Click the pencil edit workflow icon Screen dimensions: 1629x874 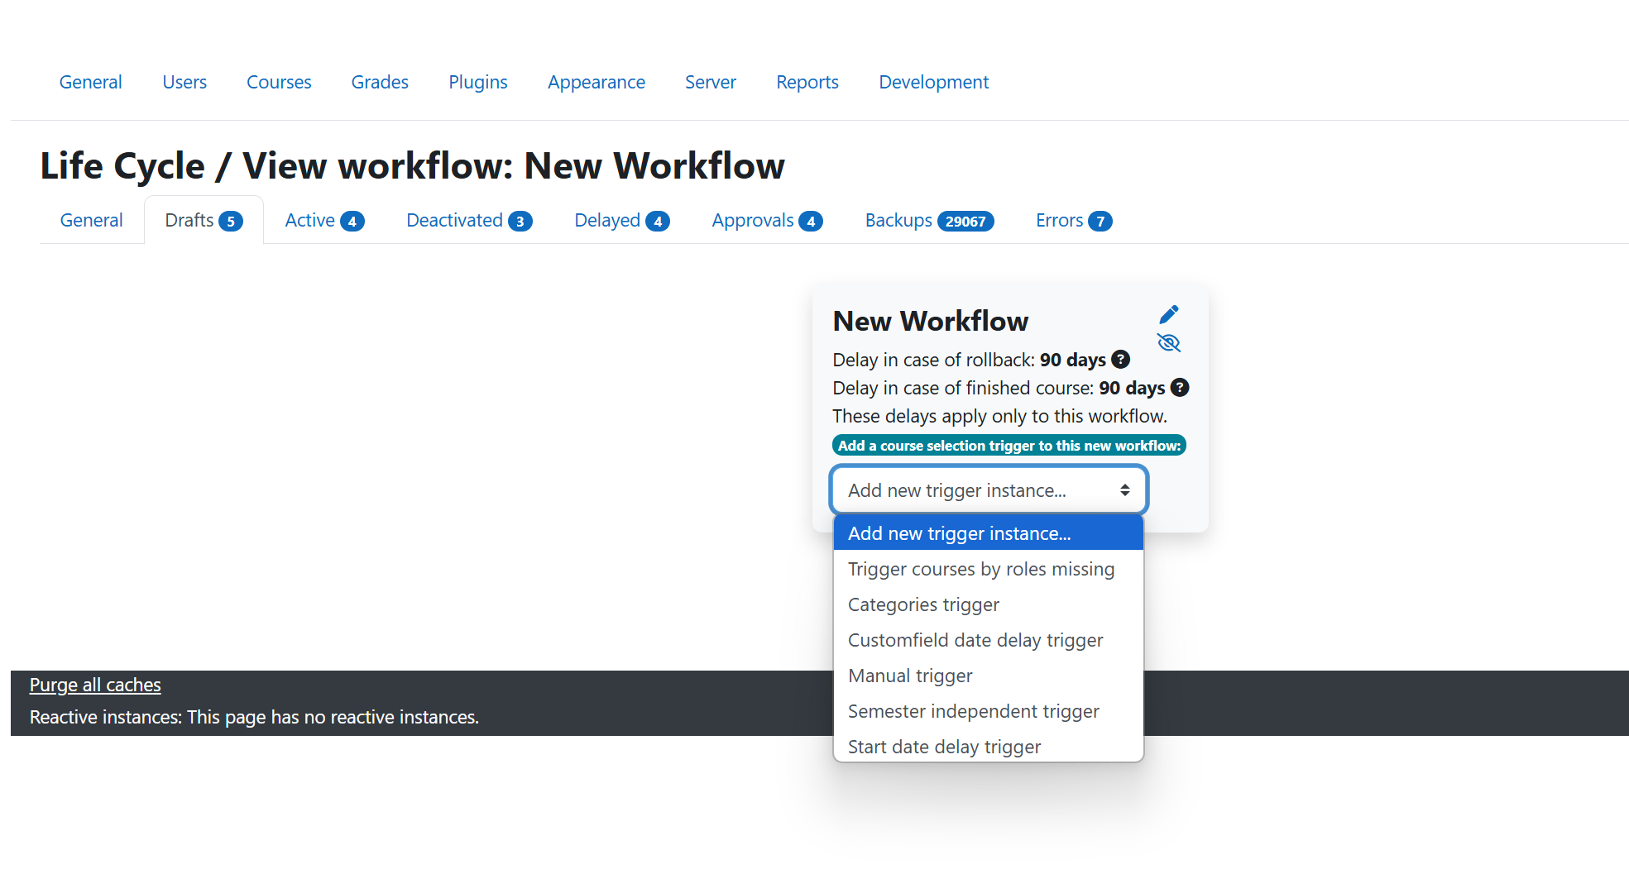[1168, 315]
